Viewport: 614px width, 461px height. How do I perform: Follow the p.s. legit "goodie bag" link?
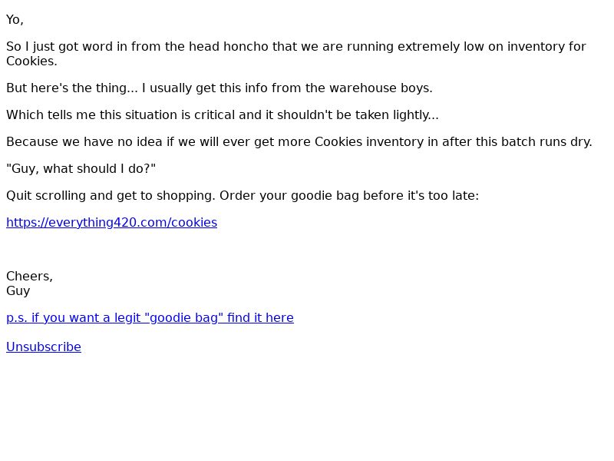point(150,317)
